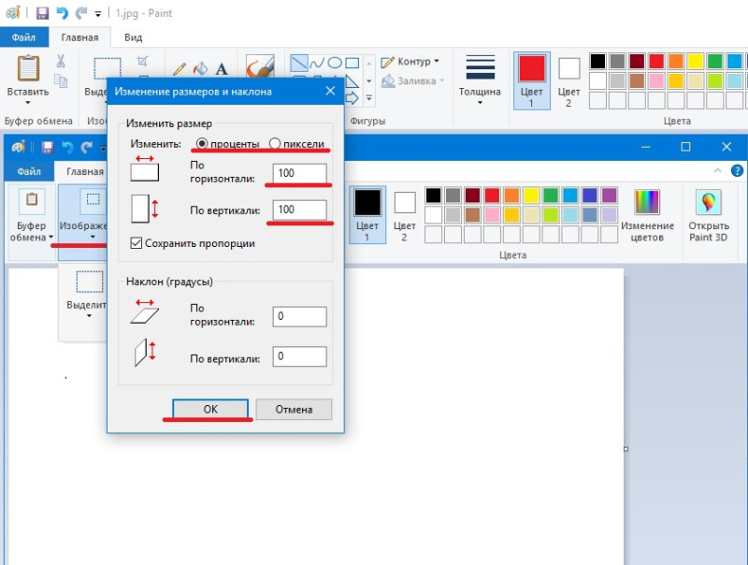The image size is (748, 565).
Task: Select the Text tool
Action: pyautogui.click(x=222, y=69)
